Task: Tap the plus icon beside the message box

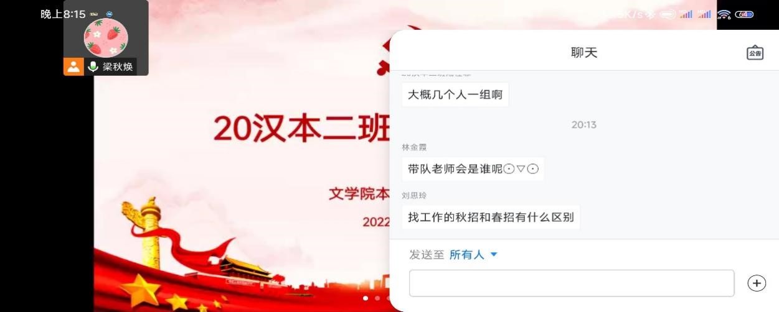Action: point(757,283)
